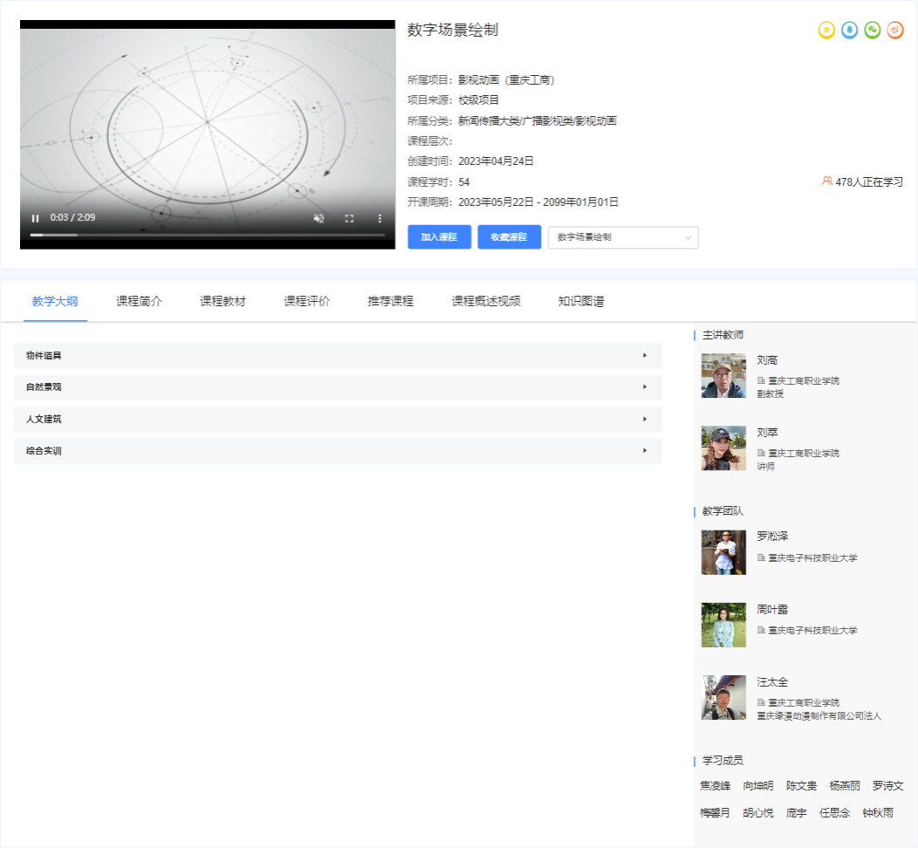Click team member 罗淞泽's photo
The height and width of the screenshot is (848, 918).
point(723,552)
